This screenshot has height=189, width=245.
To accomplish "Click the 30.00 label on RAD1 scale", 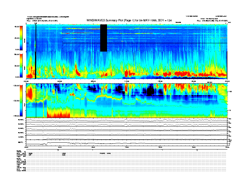I will point(17,66).
